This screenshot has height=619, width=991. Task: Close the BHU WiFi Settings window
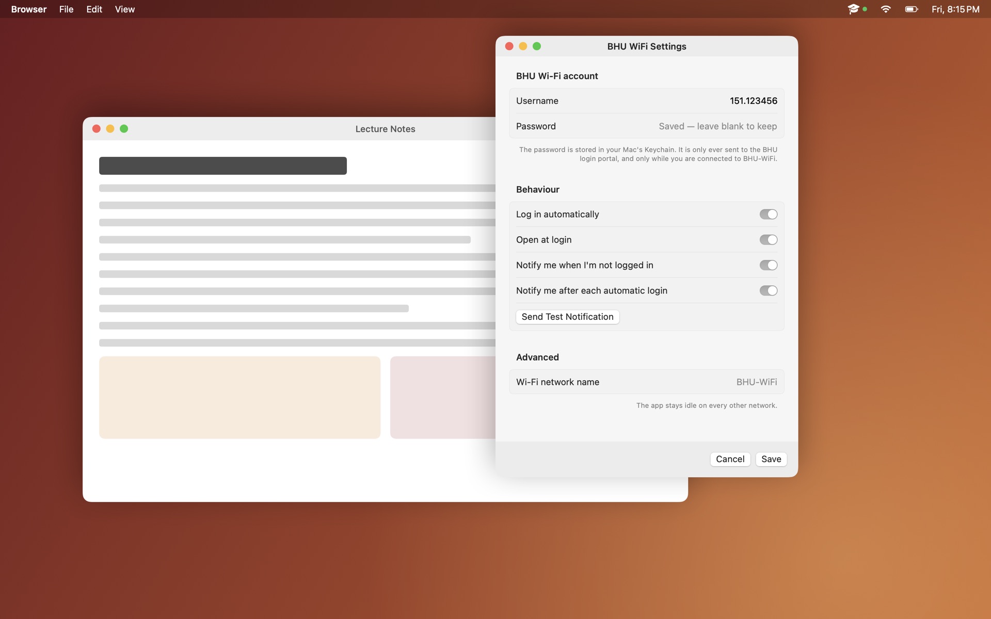coord(509,46)
